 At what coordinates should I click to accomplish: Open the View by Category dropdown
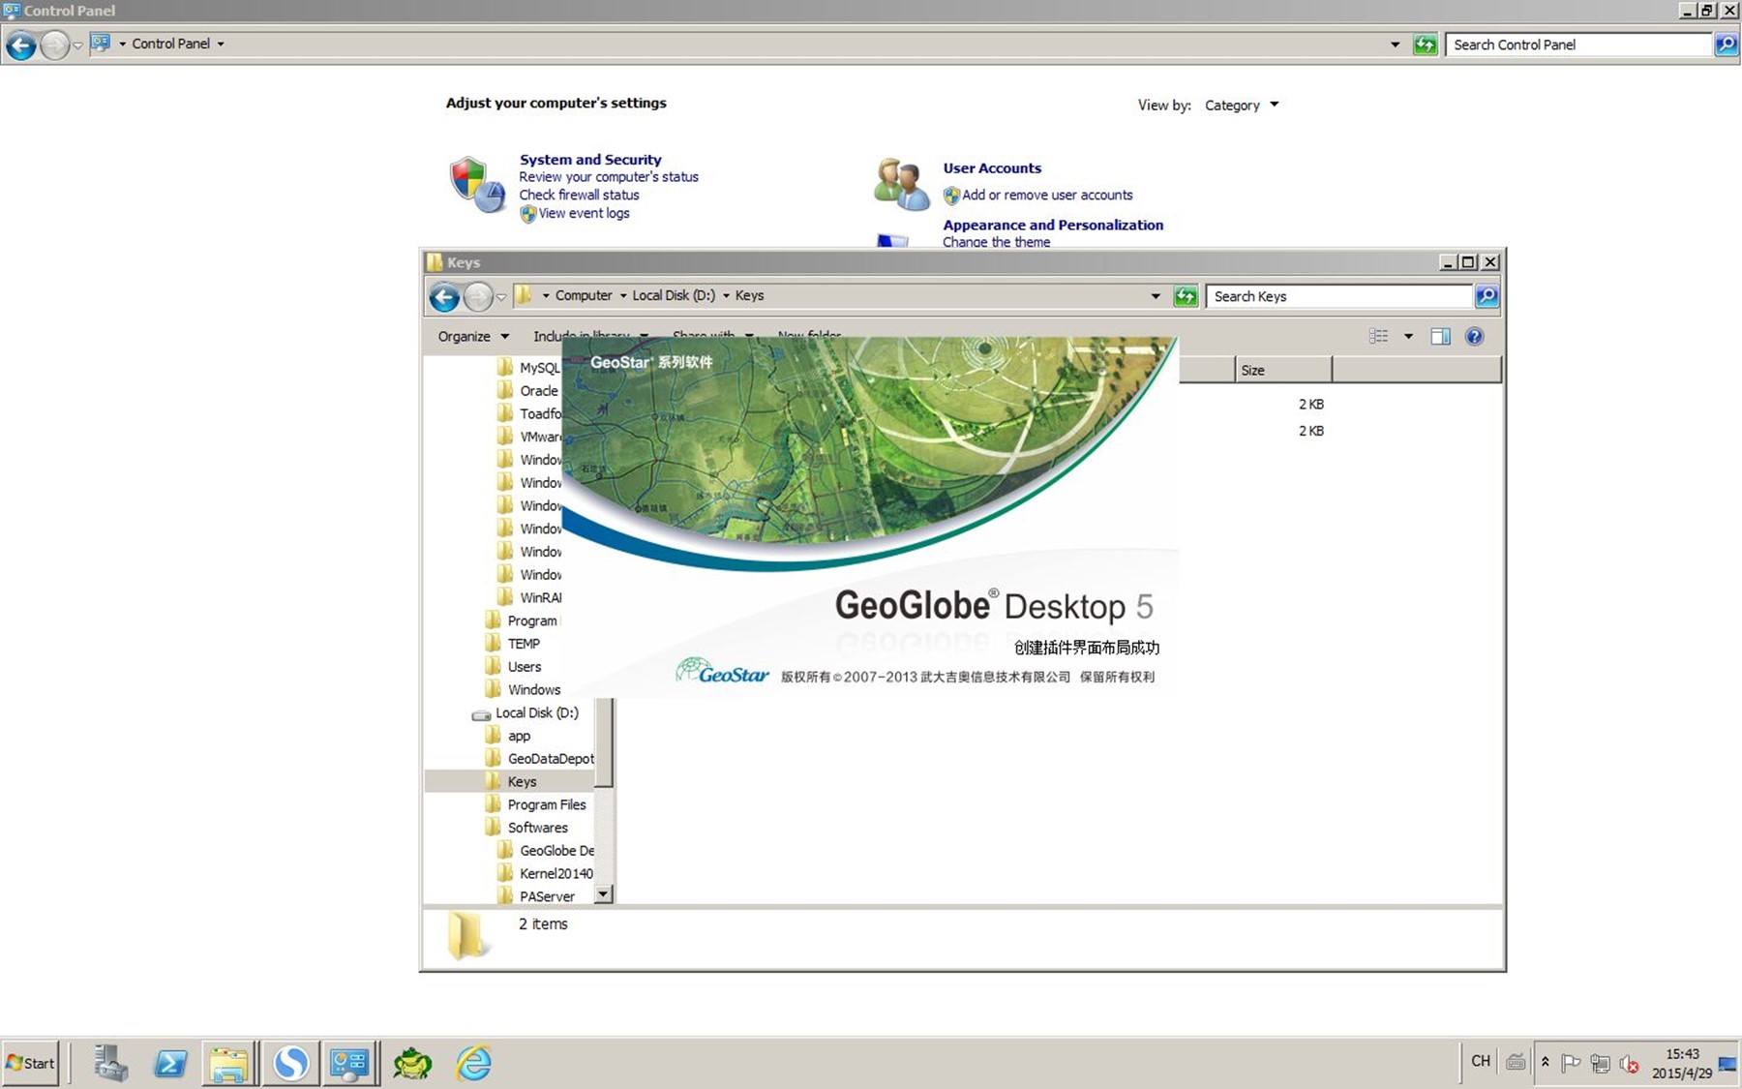(1242, 105)
